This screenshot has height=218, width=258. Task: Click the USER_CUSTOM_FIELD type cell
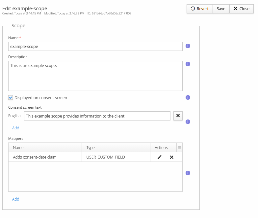[x=116, y=157]
